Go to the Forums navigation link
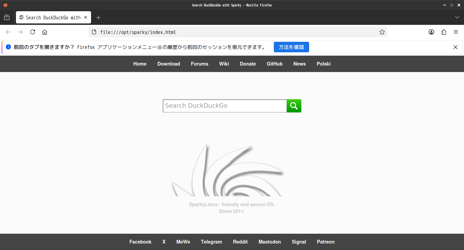 click(x=200, y=64)
